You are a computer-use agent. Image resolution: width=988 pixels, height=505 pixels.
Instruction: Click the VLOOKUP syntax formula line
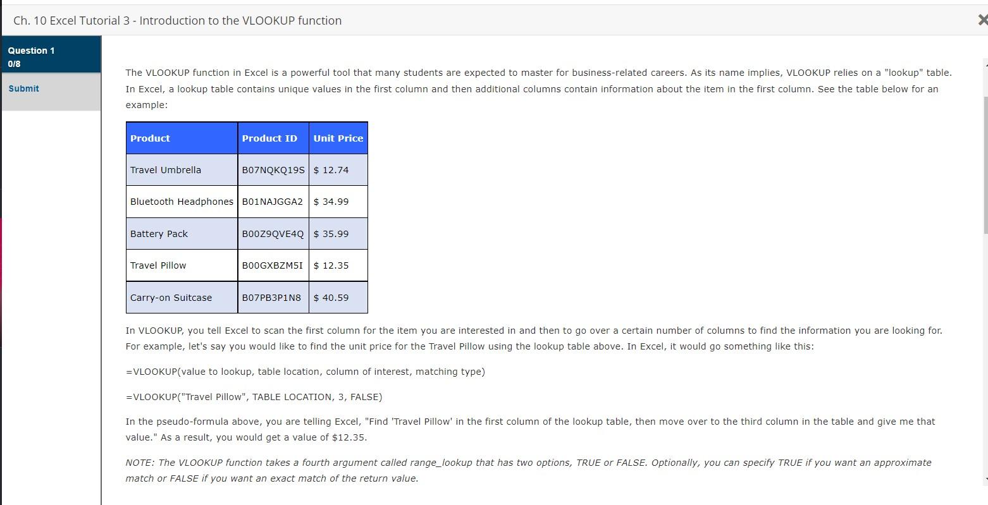[306, 372]
